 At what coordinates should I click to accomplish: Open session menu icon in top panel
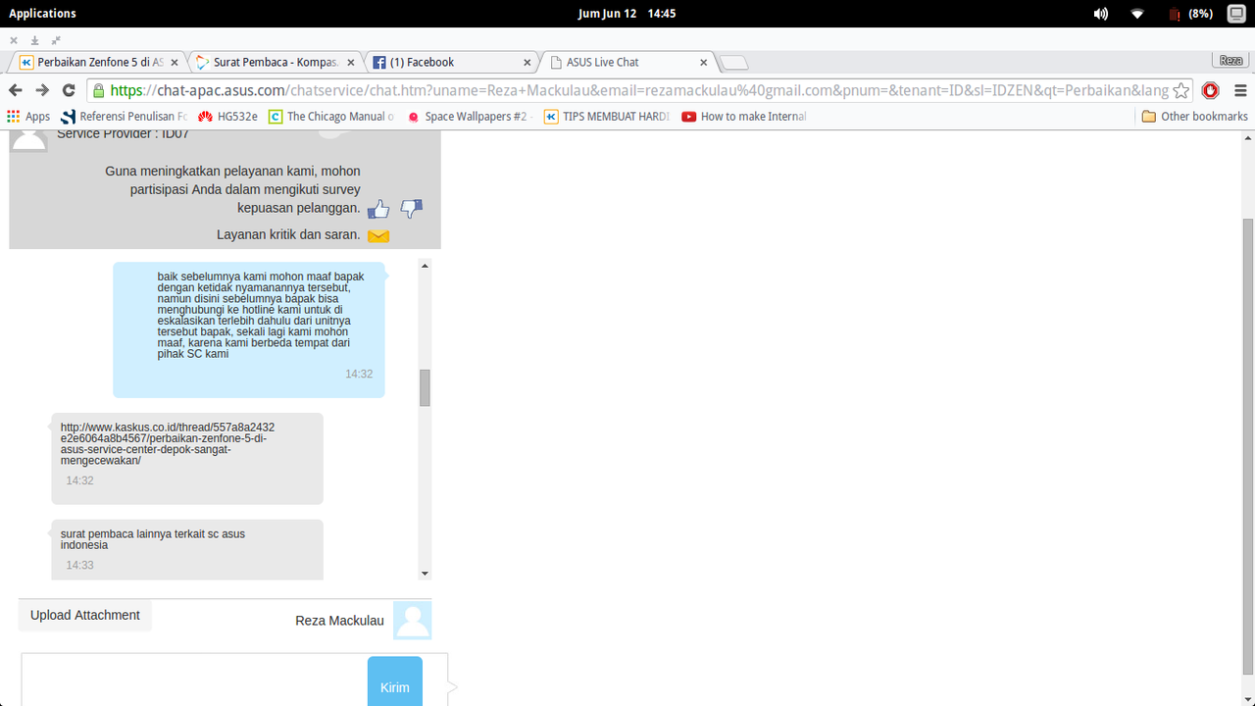pyautogui.click(x=1236, y=14)
